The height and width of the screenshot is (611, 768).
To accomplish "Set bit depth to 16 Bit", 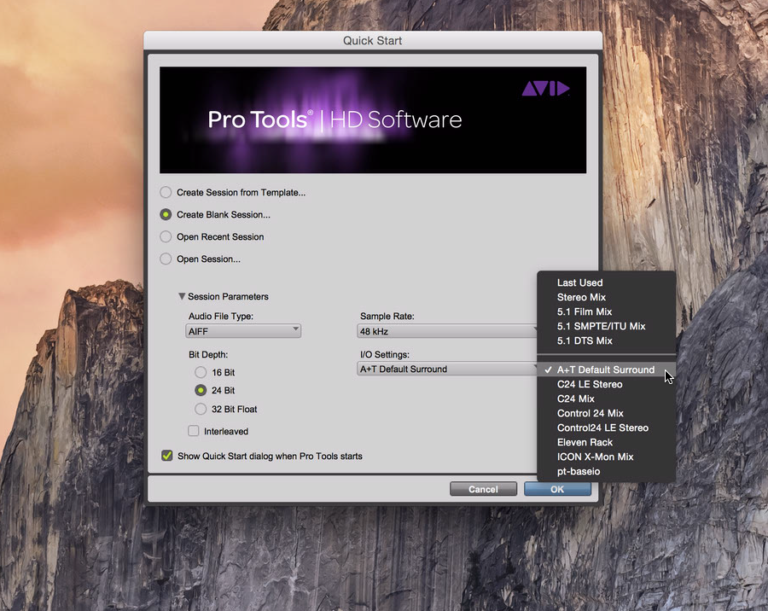I will [201, 373].
